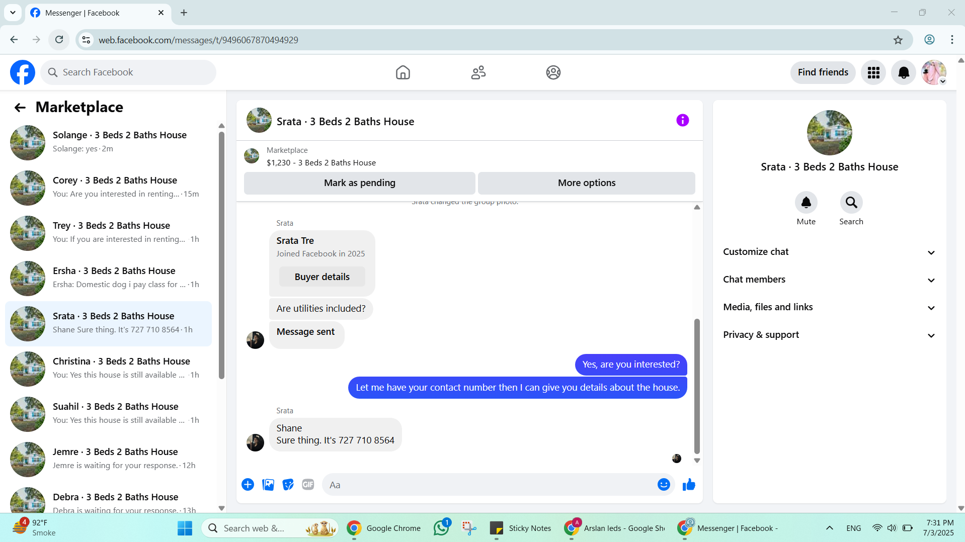Mute the Srata conversation
This screenshot has height=542, width=965.
[x=806, y=203]
